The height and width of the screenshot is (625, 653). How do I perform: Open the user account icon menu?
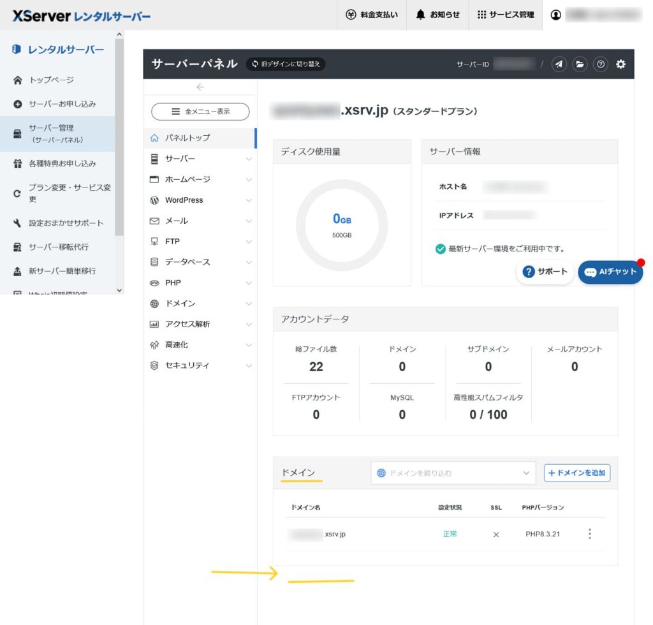point(555,15)
